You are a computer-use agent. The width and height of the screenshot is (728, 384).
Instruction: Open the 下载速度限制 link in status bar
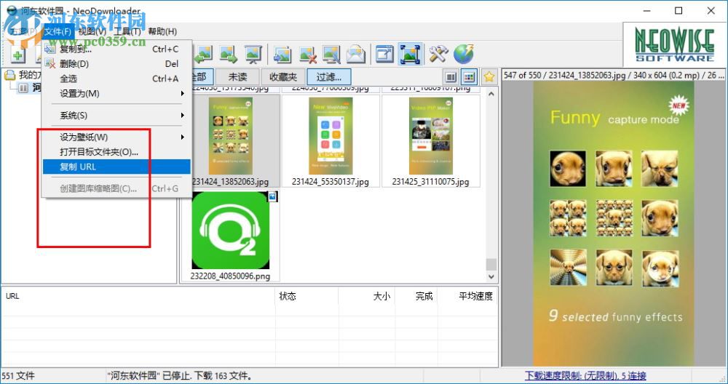point(585,376)
